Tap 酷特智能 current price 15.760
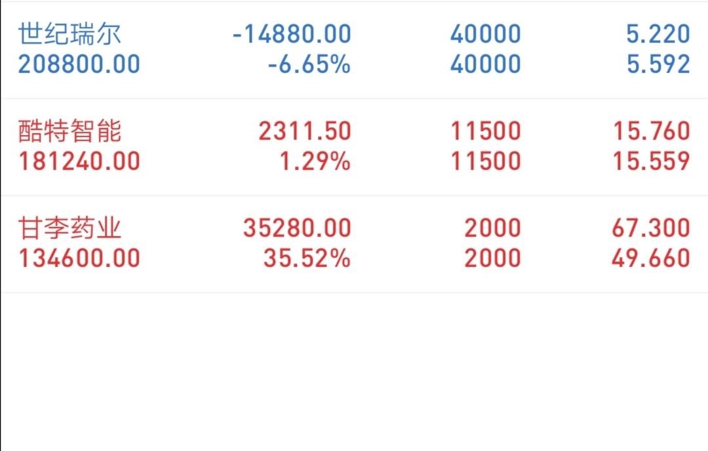 tap(652, 131)
